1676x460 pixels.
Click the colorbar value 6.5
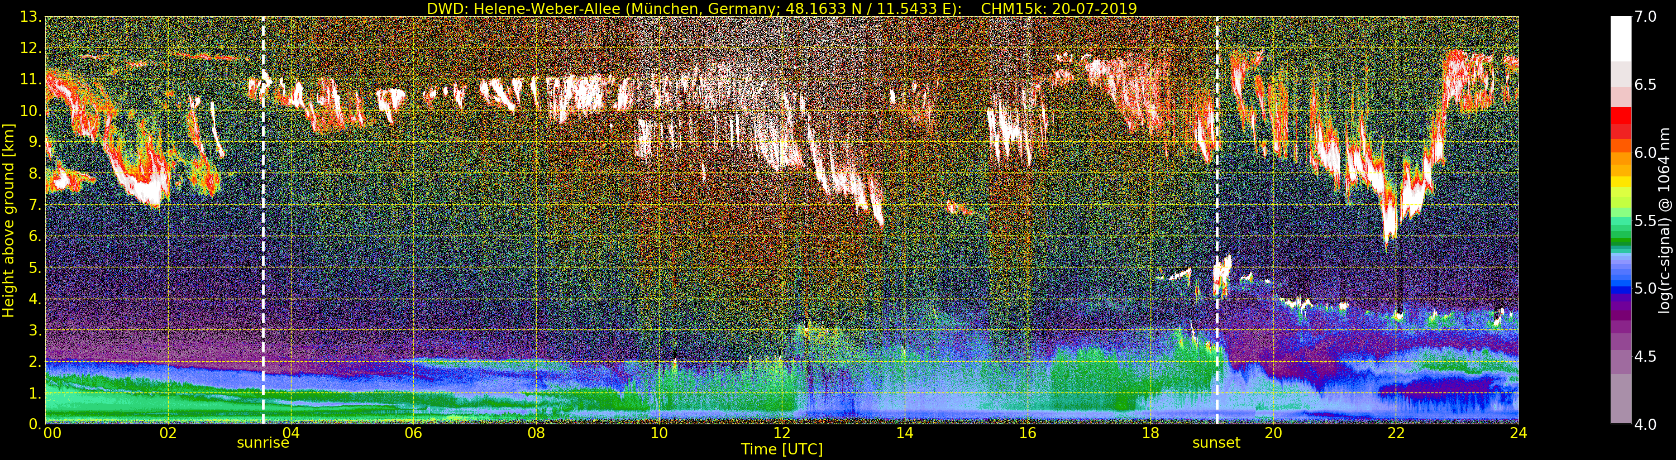pos(1645,85)
